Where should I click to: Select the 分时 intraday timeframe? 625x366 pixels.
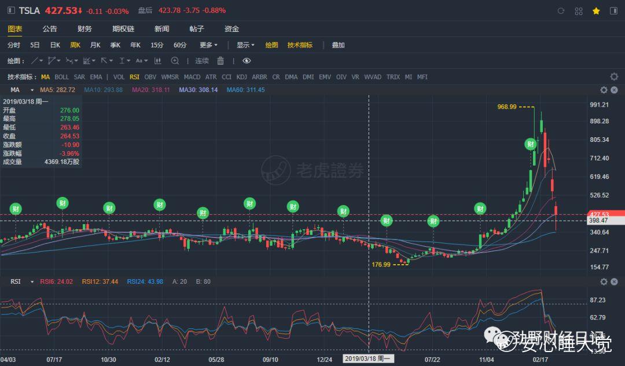pyautogui.click(x=13, y=45)
